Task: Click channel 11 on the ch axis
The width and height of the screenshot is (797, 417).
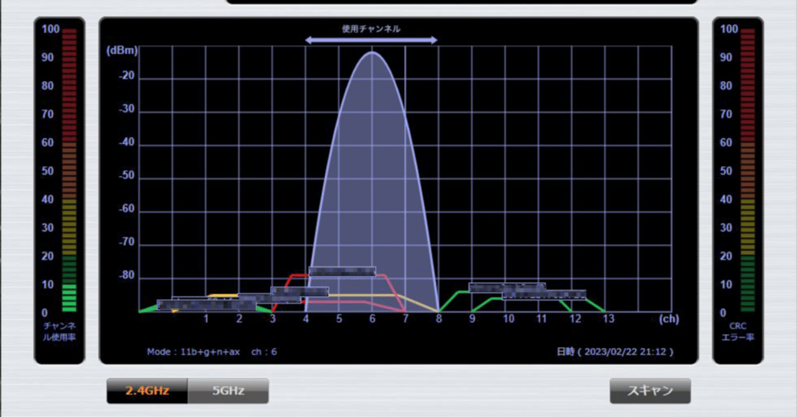Action: pos(542,319)
